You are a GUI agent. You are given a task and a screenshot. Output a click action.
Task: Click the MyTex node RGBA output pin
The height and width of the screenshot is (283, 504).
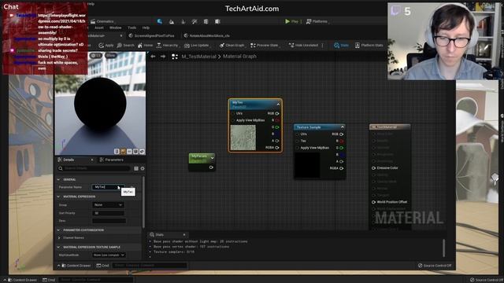point(277,148)
